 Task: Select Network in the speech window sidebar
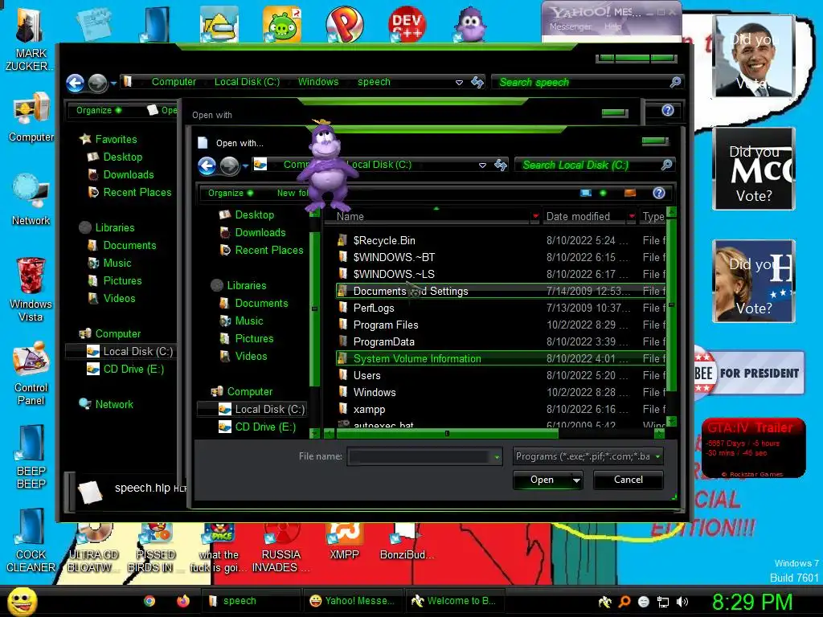click(x=114, y=405)
